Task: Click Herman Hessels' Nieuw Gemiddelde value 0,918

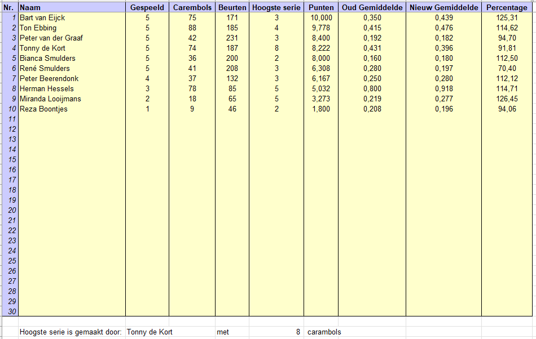Action: tap(443, 88)
